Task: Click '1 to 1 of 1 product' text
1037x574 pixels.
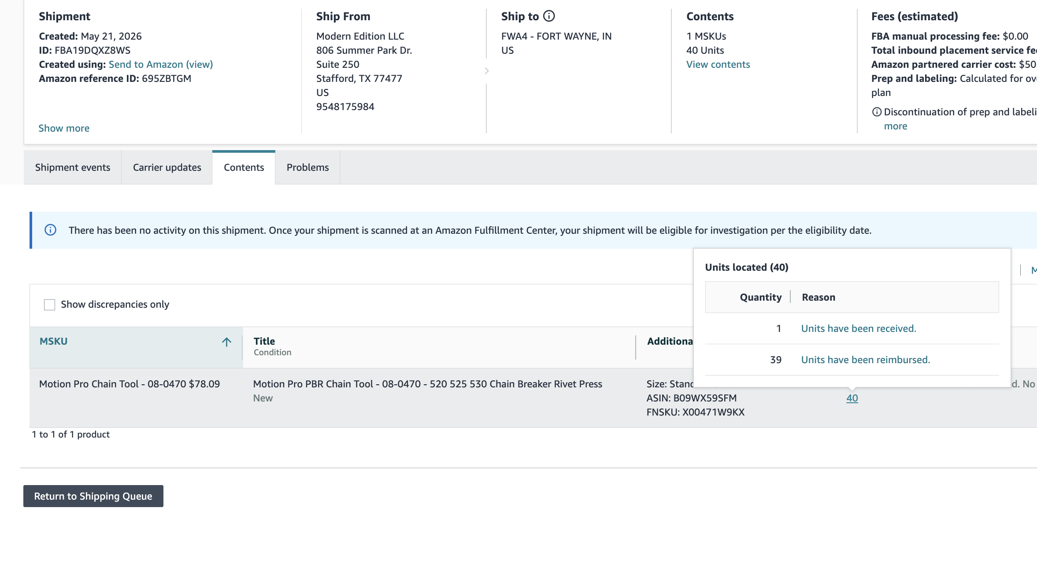Action: (x=70, y=434)
